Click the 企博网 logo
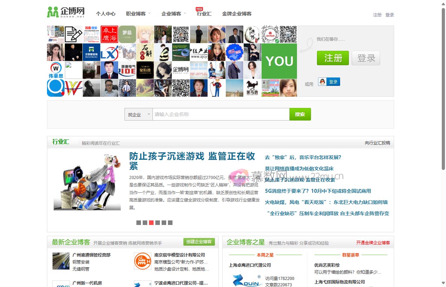This screenshot has width=446, height=287. [x=66, y=12]
